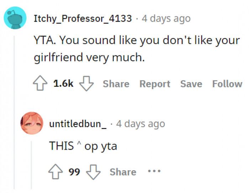Open the three-dot menu on untitledbun_'s reply

point(154,172)
